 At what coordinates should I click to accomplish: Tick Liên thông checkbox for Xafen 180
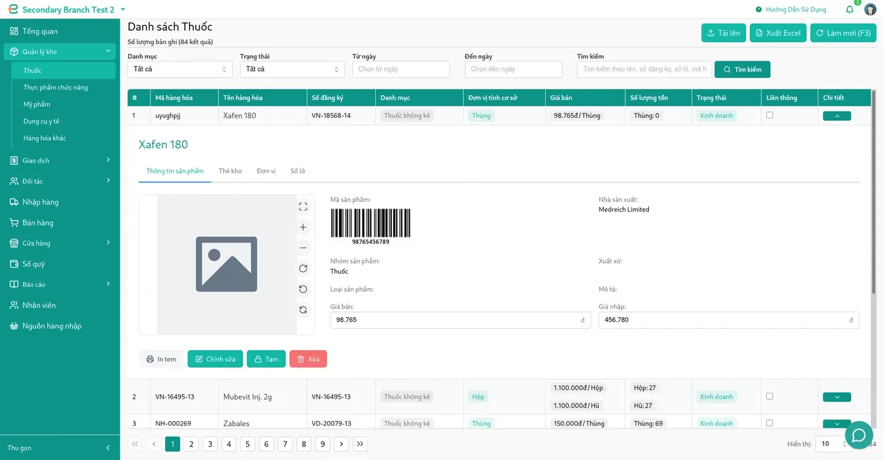point(769,115)
